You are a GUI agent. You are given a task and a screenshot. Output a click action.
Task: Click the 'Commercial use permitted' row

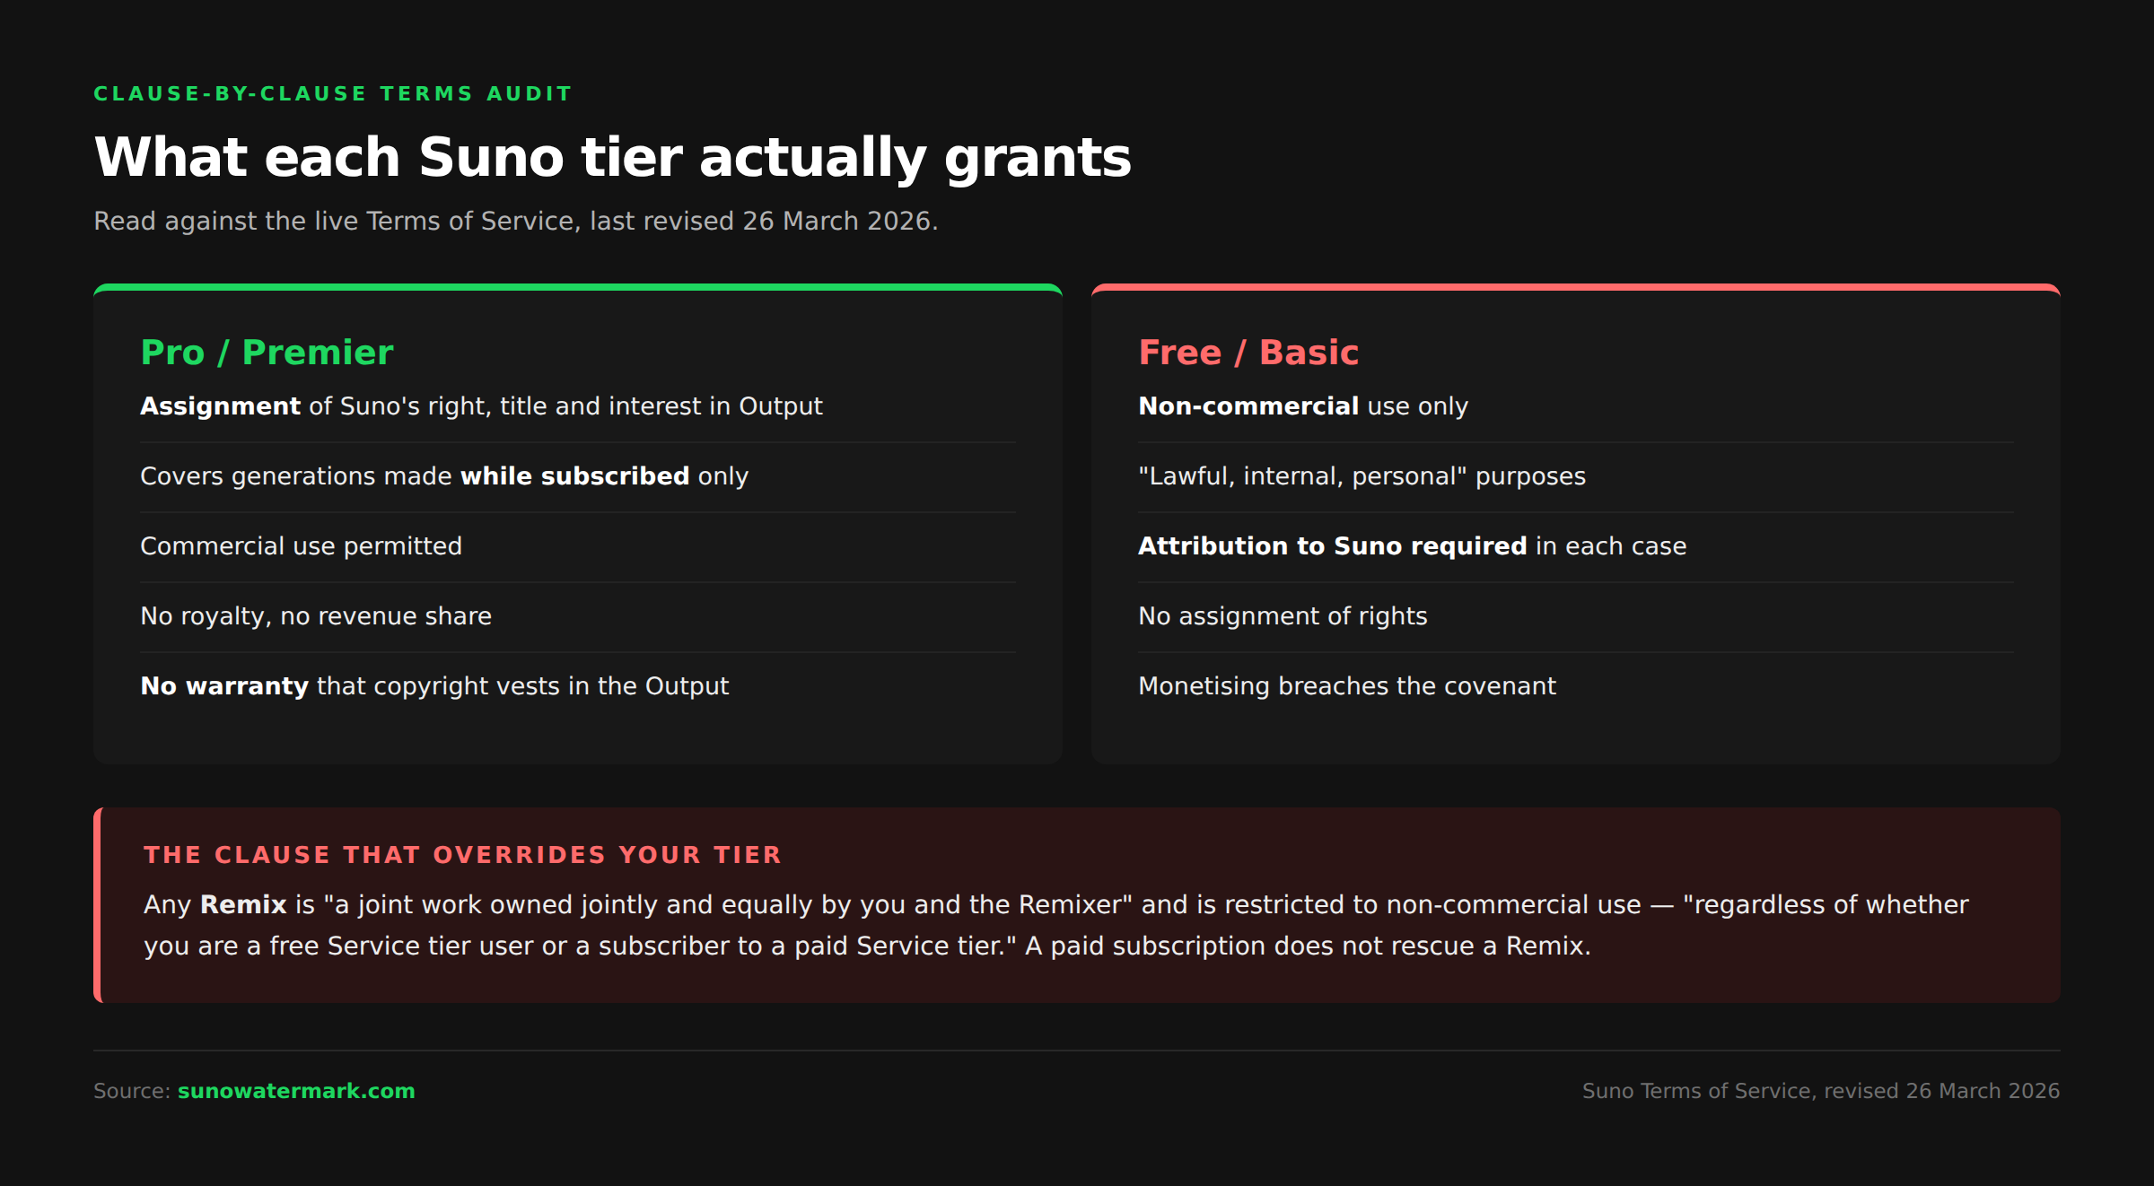(578, 546)
